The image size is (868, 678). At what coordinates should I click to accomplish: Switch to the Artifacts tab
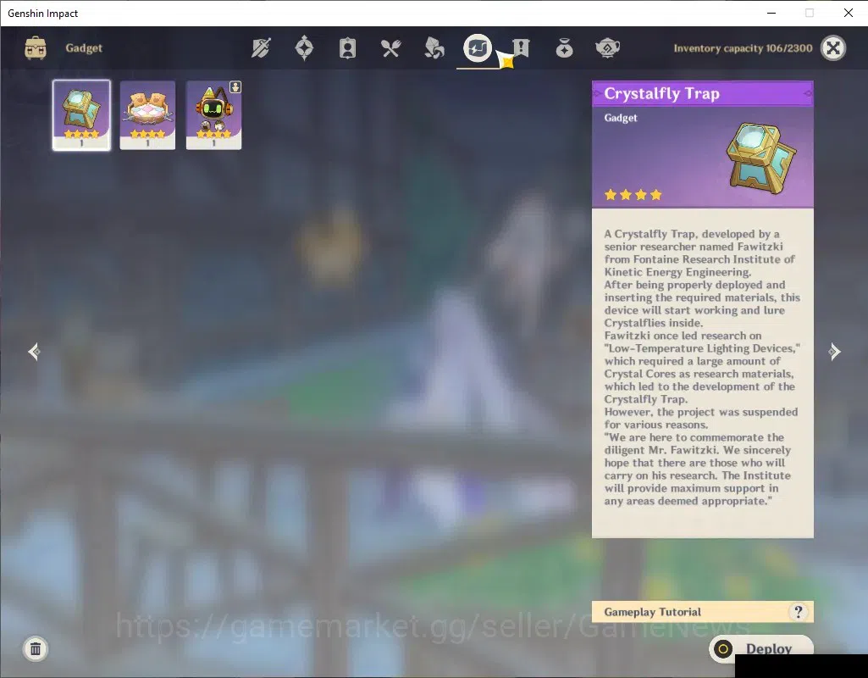(305, 48)
